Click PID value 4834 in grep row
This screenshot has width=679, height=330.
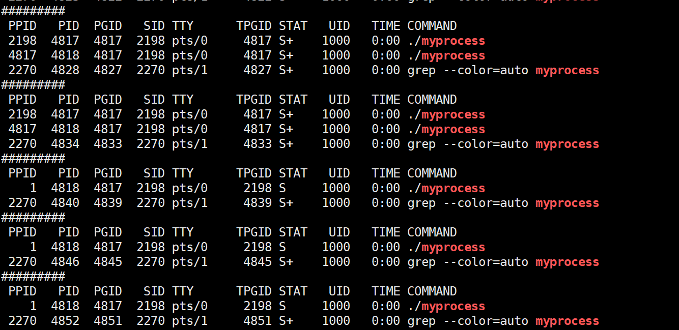(x=65, y=144)
